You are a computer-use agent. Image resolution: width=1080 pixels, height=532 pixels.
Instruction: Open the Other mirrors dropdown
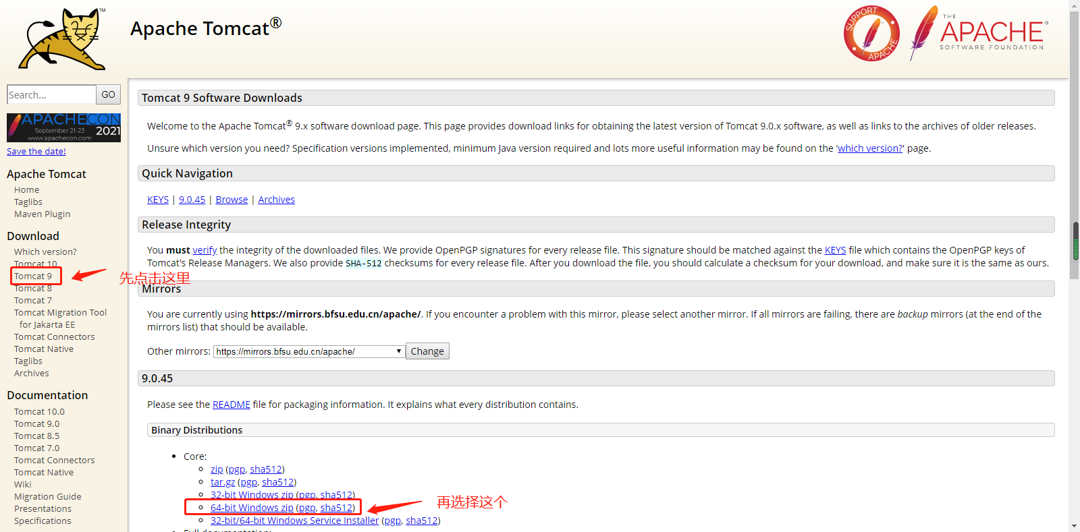pos(309,351)
